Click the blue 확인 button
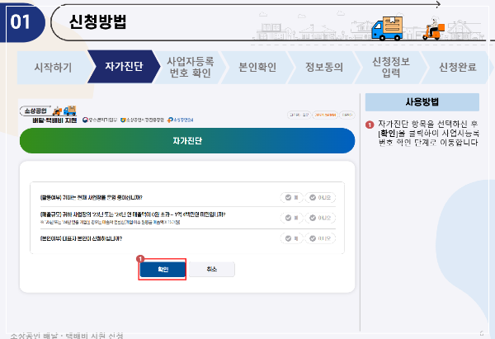The width and height of the screenshot is (495, 339). (x=163, y=270)
